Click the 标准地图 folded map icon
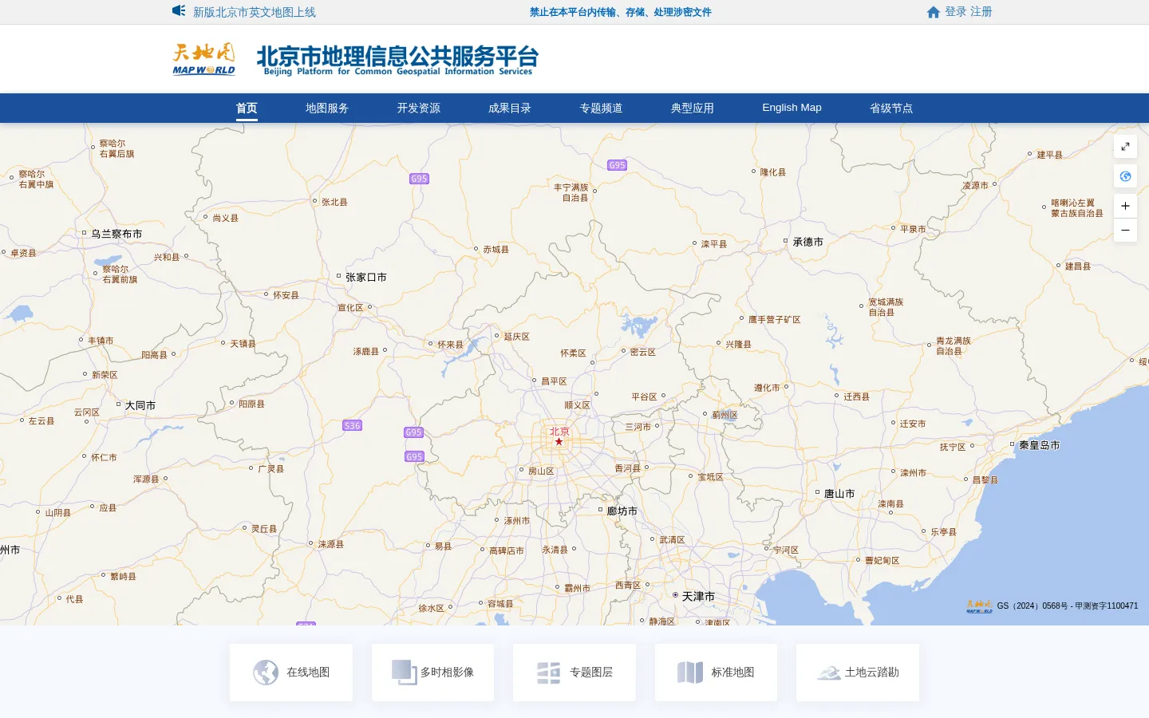 pos(690,673)
